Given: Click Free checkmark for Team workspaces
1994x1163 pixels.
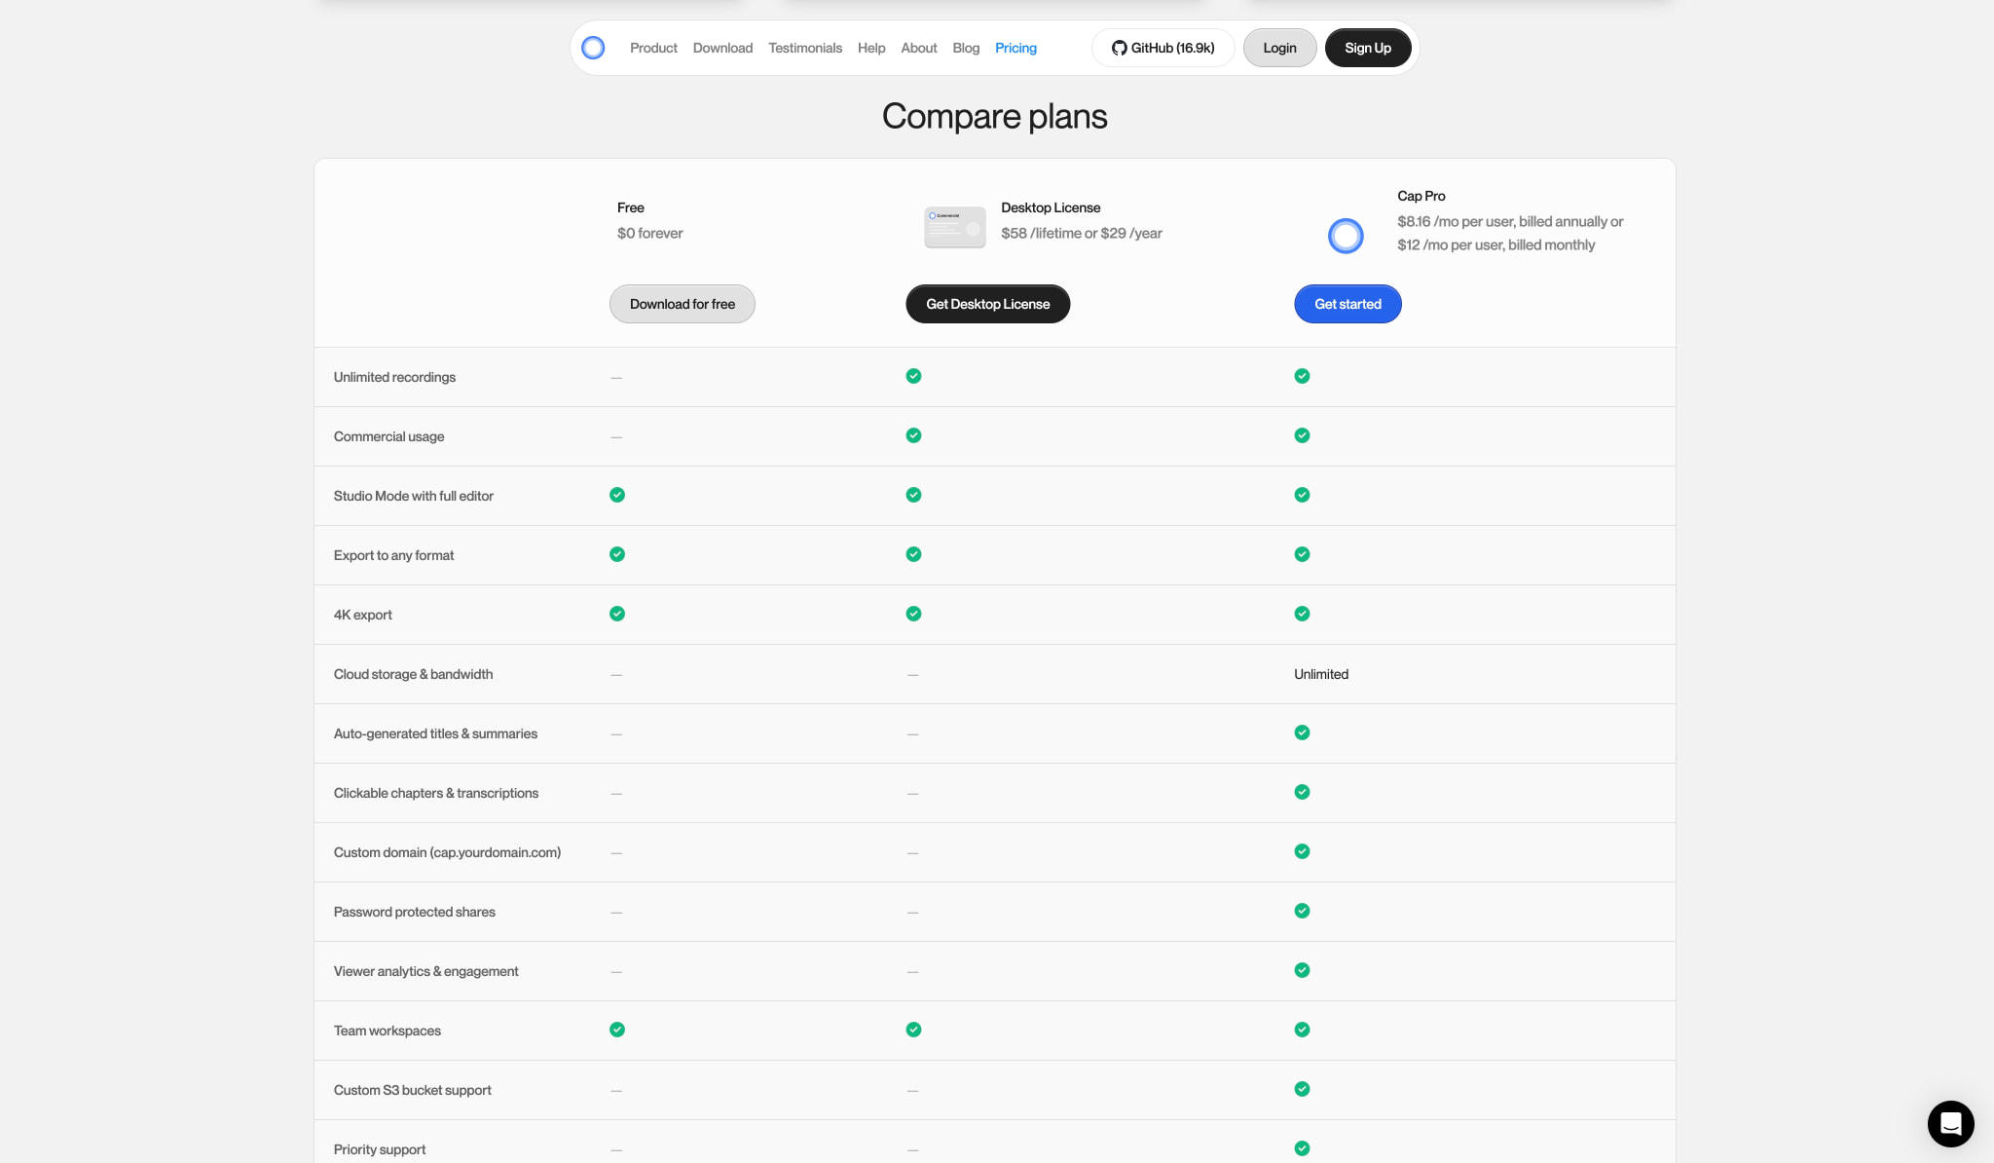Looking at the screenshot, I should click(x=617, y=1030).
